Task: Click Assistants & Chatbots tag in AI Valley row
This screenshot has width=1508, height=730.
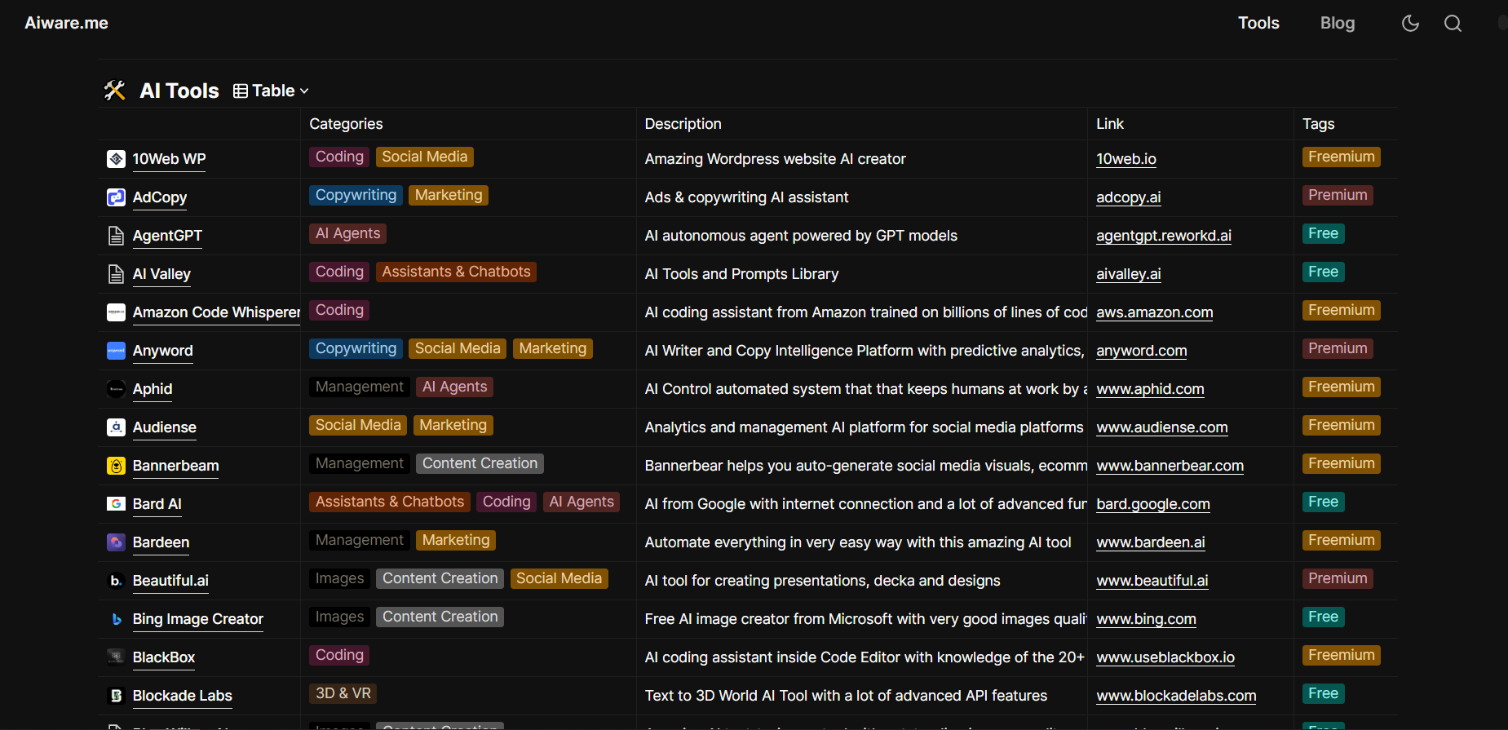Action: [456, 272]
